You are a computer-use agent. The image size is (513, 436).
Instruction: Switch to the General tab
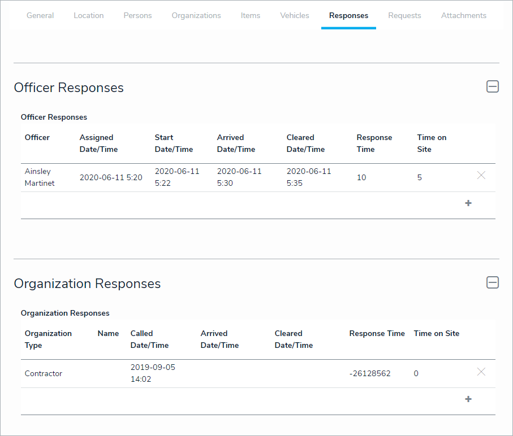(x=40, y=15)
